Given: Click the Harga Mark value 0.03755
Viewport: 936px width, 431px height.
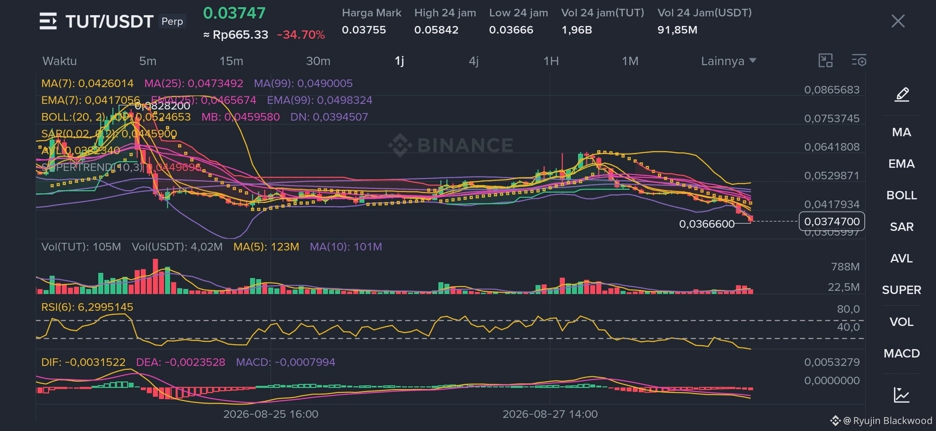Looking at the screenshot, I should pyautogui.click(x=364, y=30).
